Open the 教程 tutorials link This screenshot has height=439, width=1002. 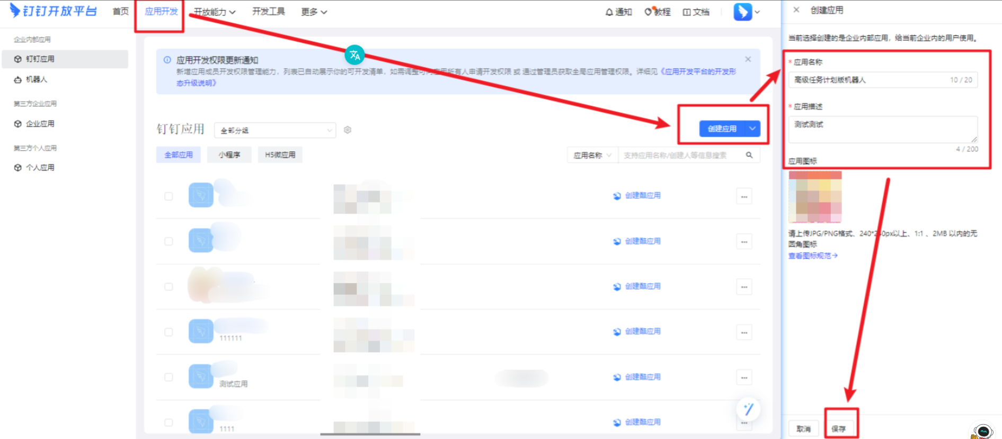point(658,12)
